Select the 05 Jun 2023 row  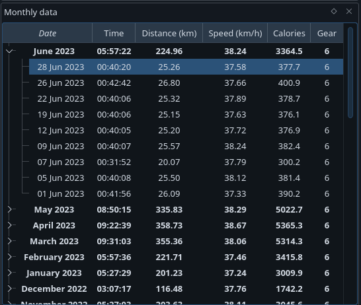tap(186, 178)
